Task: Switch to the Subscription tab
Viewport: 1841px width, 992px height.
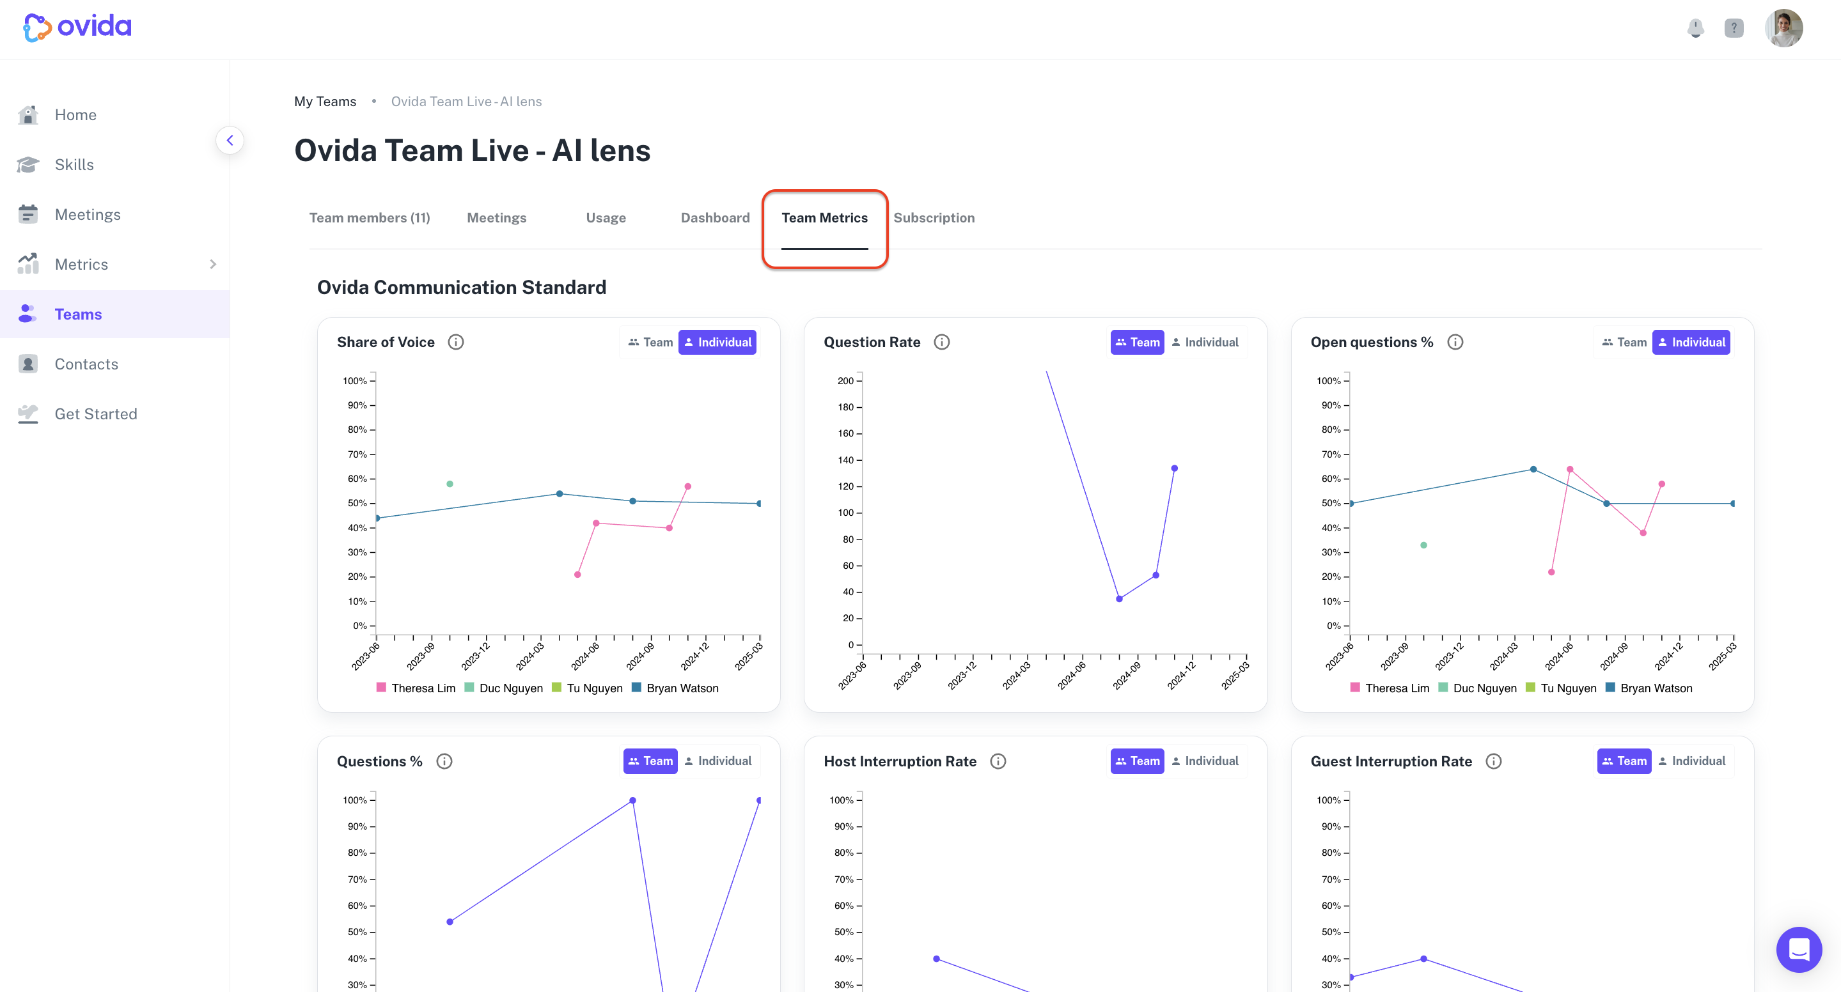Action: [934, 218]
